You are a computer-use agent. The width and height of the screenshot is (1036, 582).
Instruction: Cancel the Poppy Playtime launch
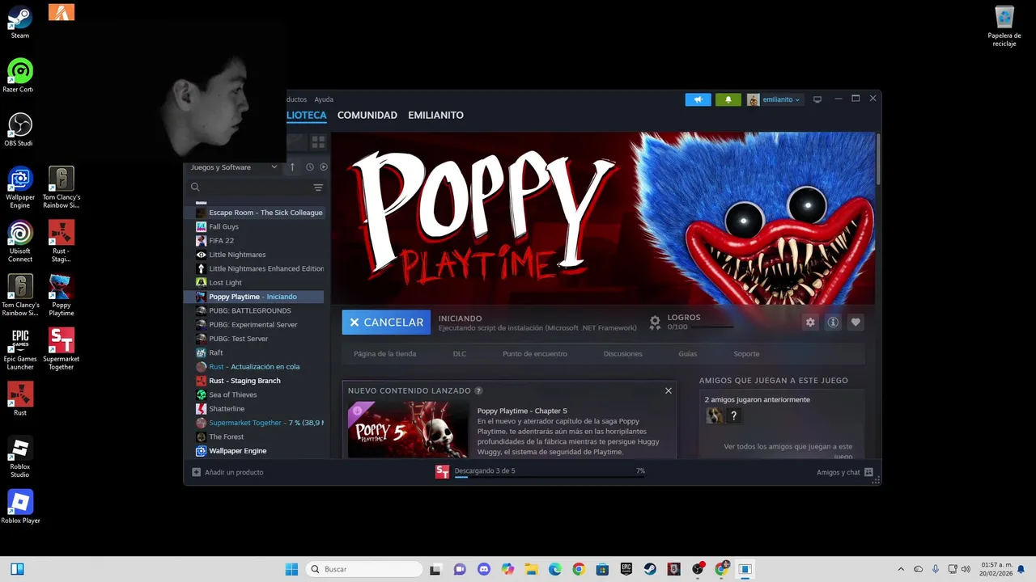[386, 322]
